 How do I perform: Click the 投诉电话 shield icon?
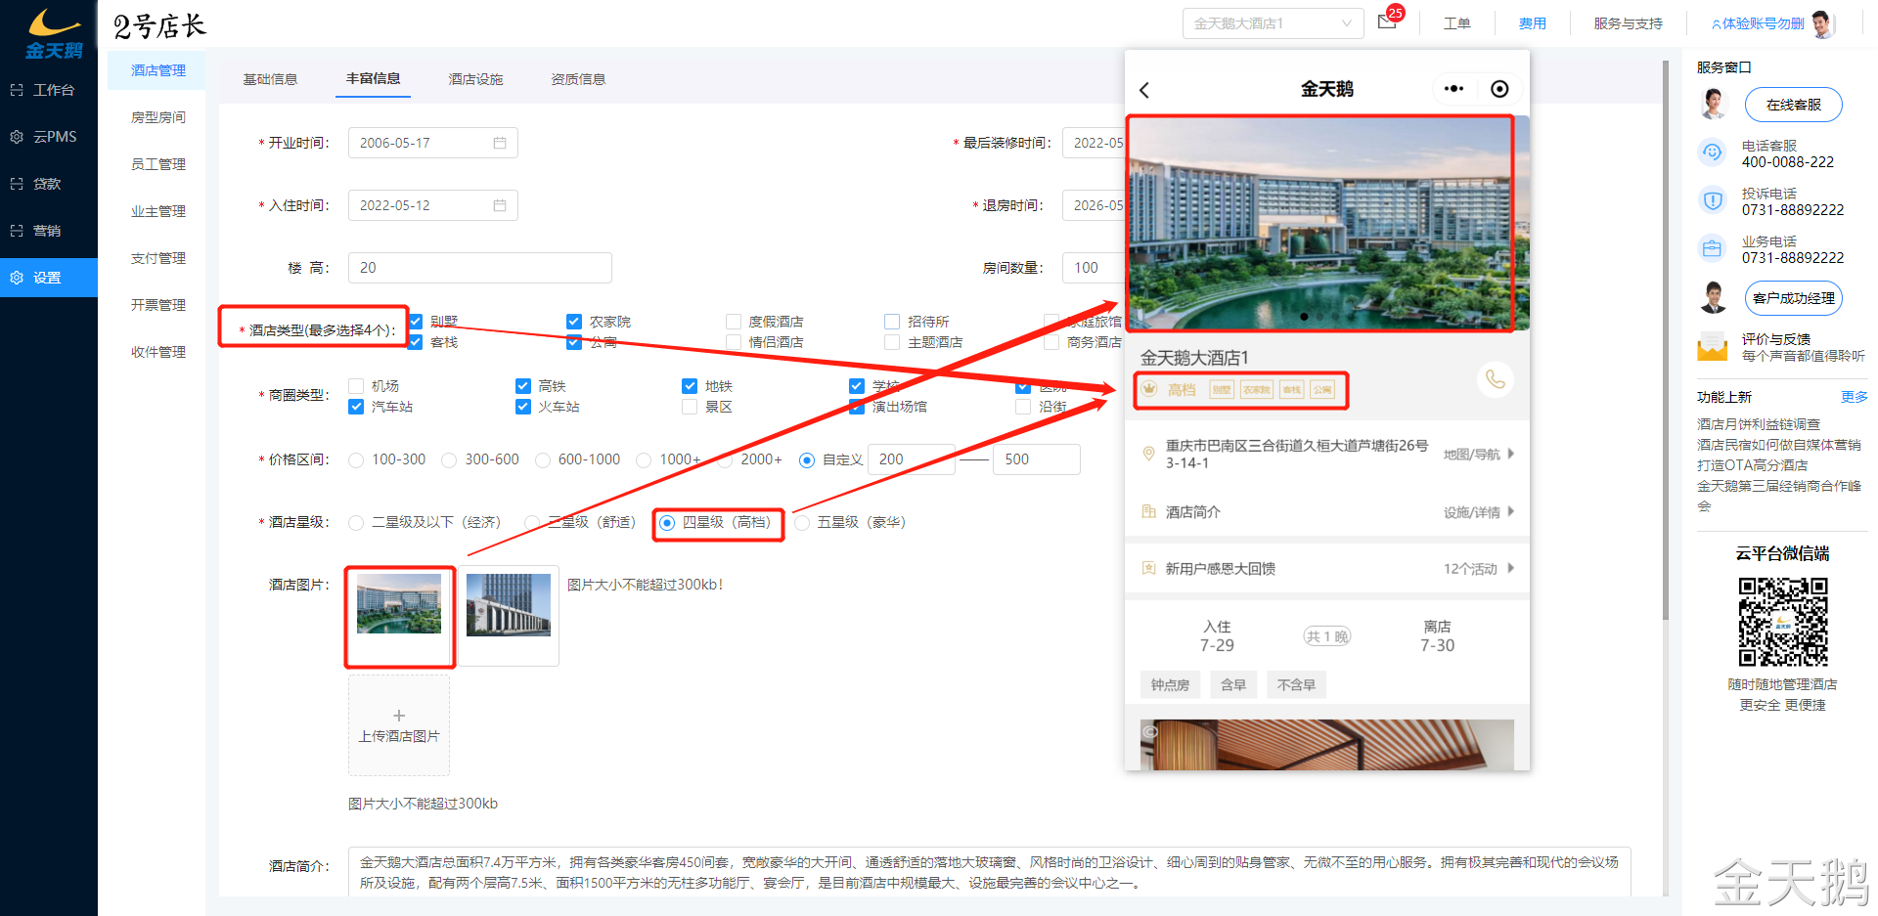pyautogui.click(x=1712, y=200)
